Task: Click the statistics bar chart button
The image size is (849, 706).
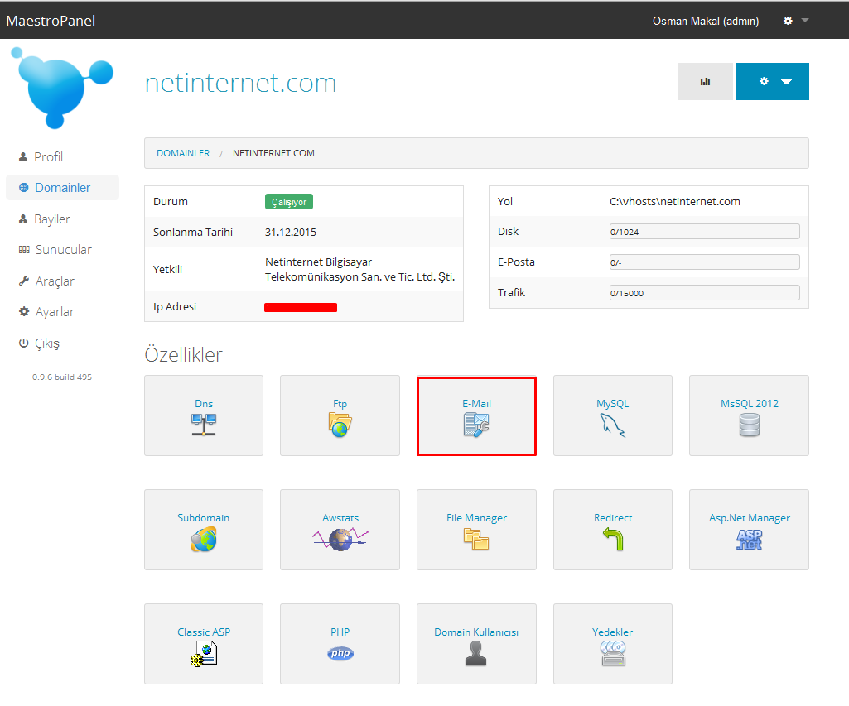Action: 705,82
